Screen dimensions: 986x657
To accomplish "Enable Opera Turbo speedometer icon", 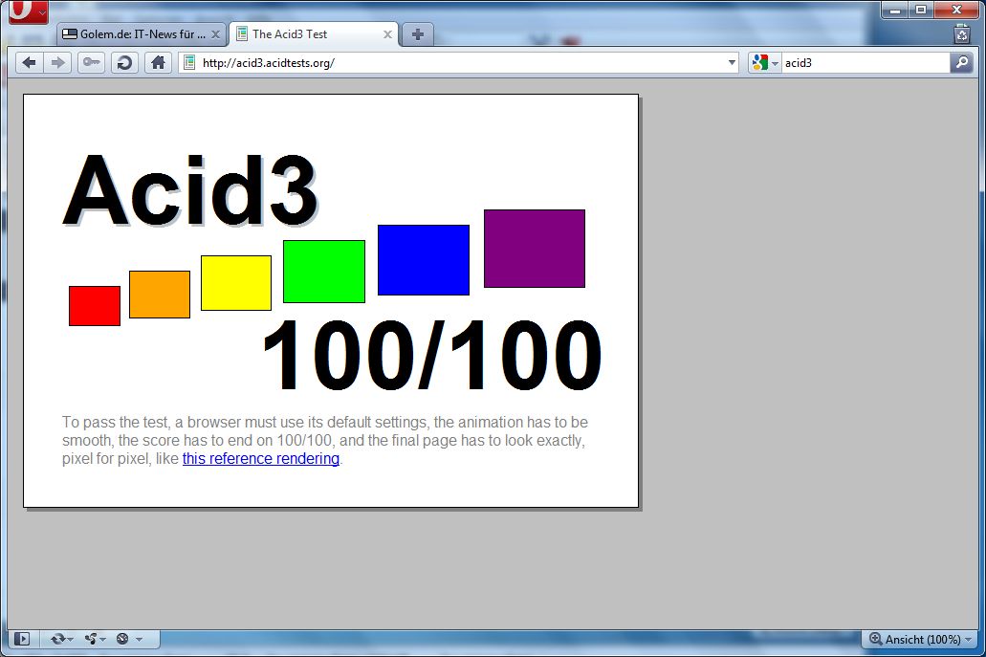I will point(120,639).
